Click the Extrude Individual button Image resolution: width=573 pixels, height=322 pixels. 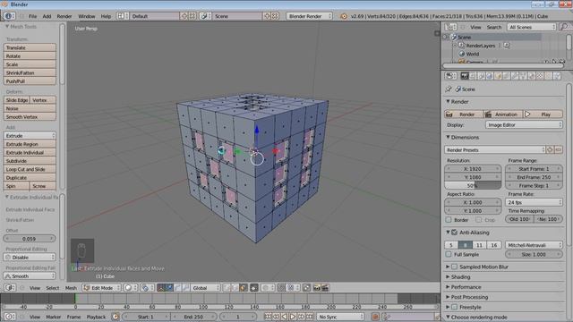click(30, 152)
